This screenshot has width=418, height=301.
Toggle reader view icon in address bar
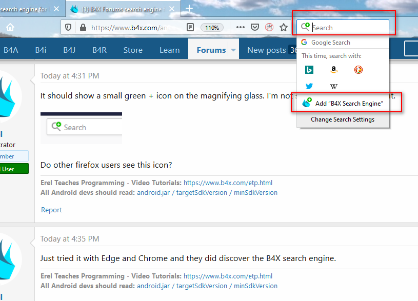click(190, 27)
